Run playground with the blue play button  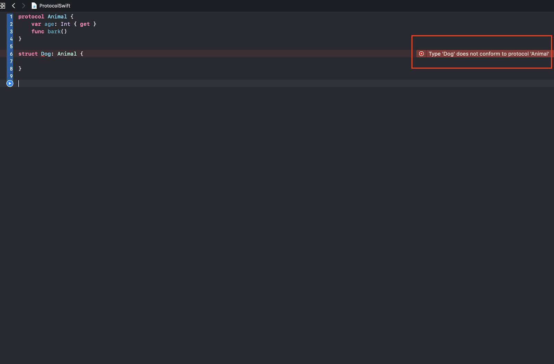point(10,83)
